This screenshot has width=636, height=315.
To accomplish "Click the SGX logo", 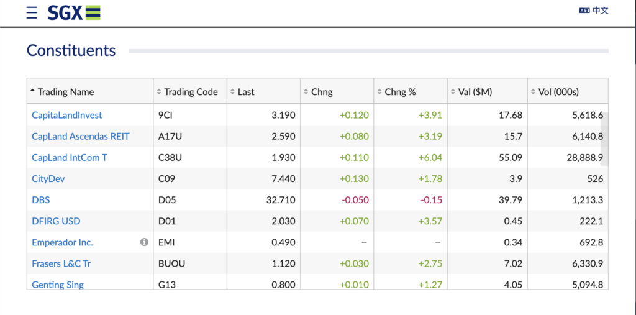I will [x=74, y=12].
